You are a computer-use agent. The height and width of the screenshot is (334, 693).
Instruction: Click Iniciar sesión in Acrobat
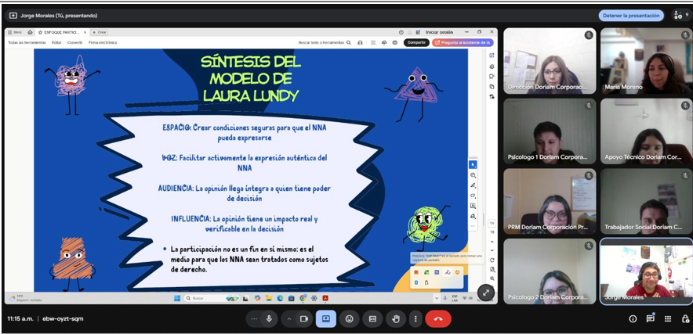[x=437, y=32]
